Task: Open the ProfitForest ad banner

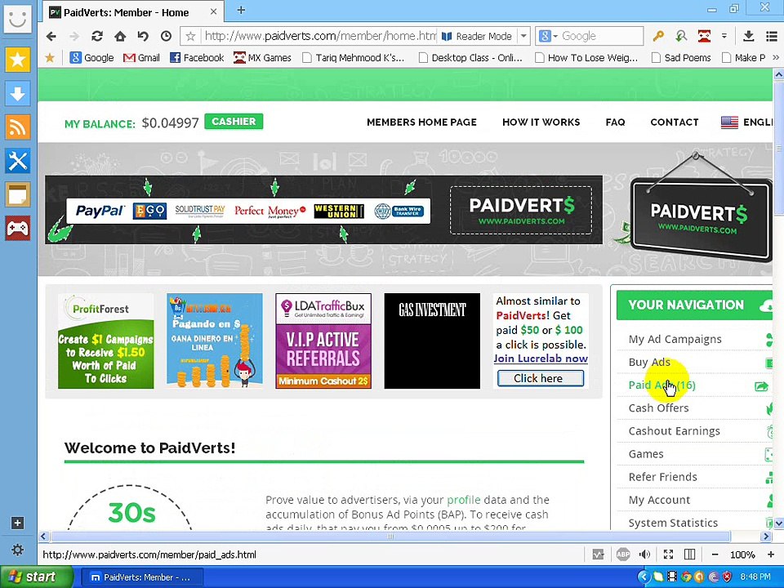Action: point(106,341)
